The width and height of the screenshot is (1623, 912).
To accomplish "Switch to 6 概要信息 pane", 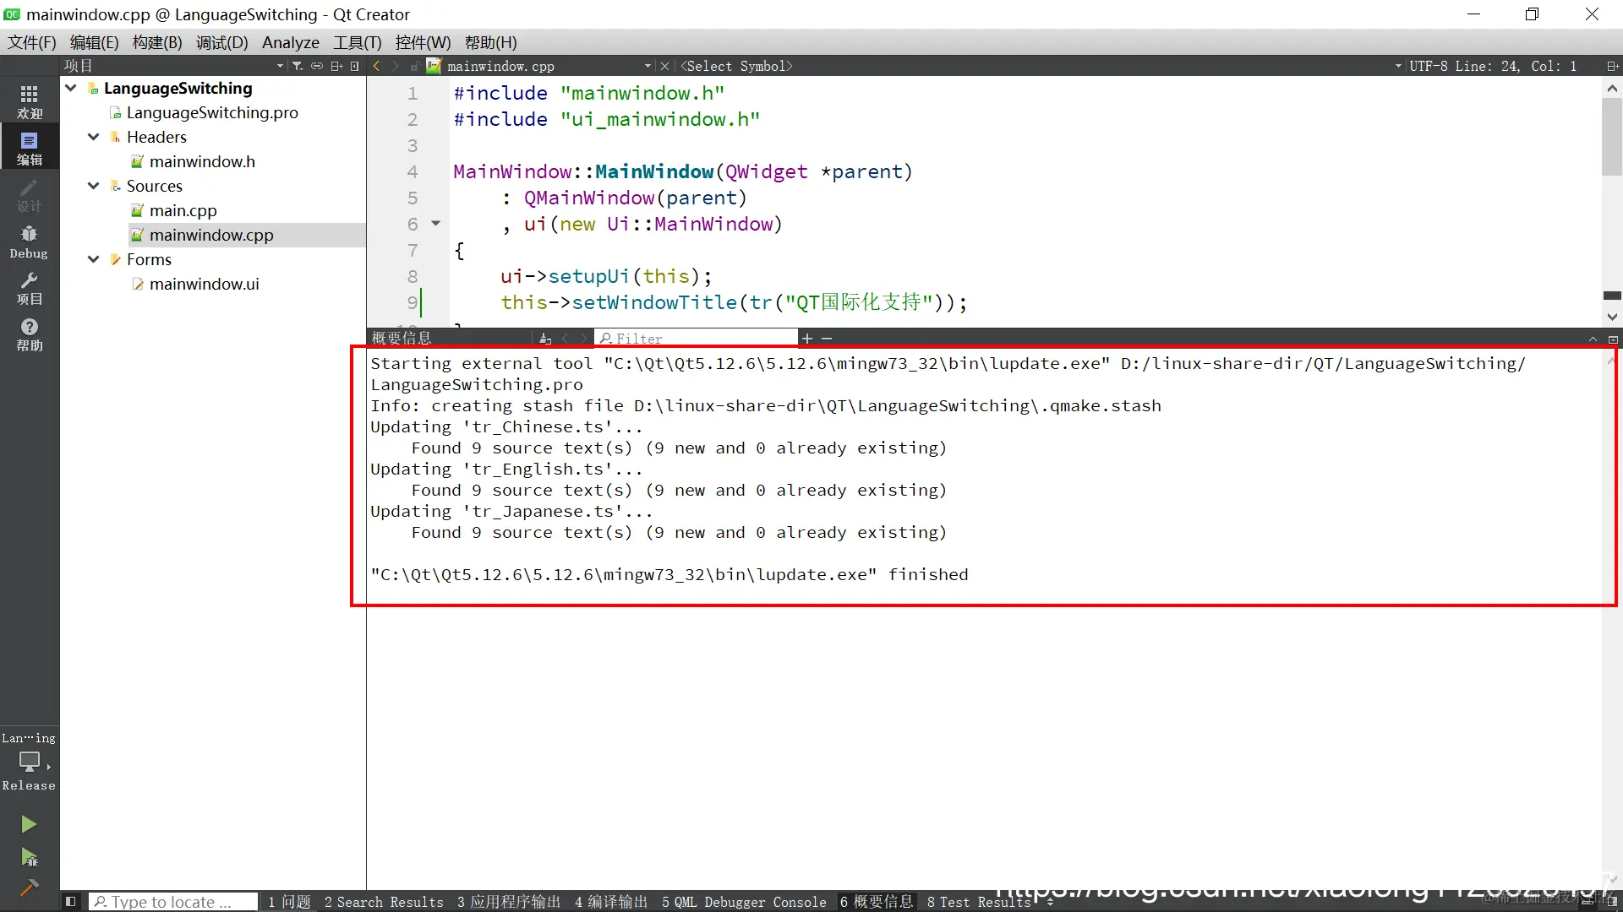I will (877, 902).
